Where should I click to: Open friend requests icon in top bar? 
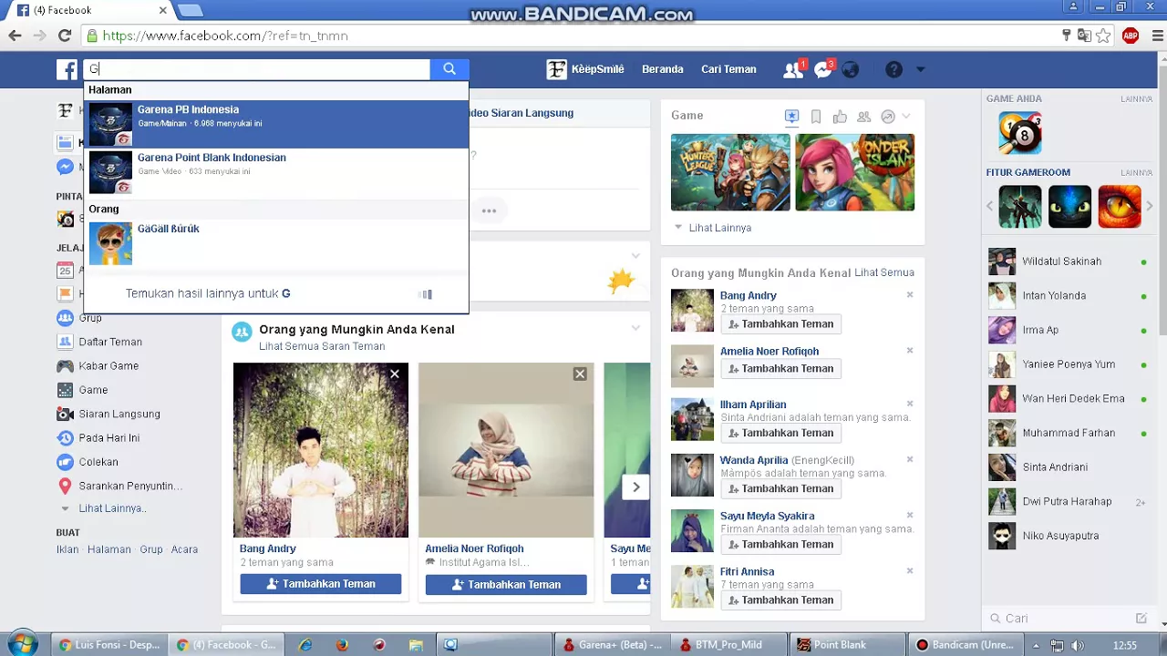[793, 69]
